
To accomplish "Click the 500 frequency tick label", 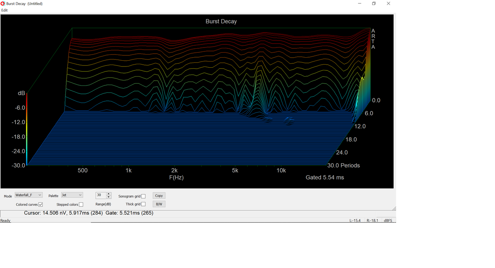I will 82,171.
